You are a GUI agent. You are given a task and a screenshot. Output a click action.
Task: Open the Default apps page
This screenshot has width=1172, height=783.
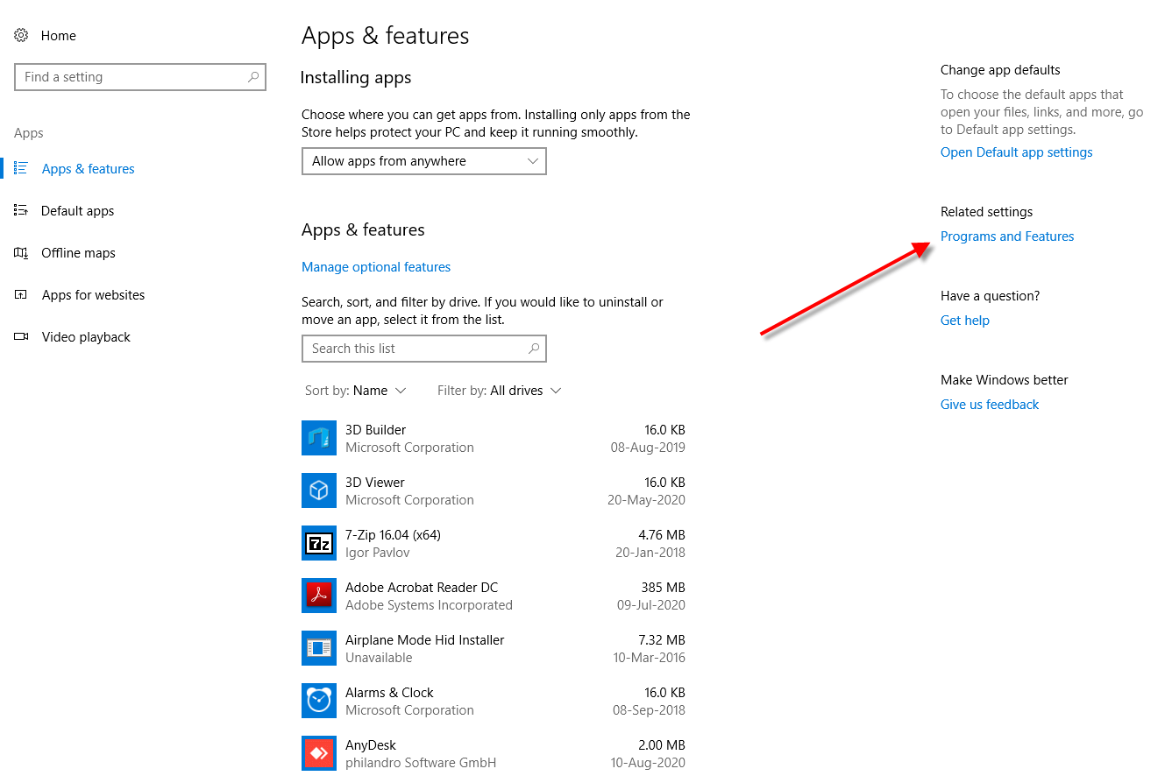click(x=78, y=211)
